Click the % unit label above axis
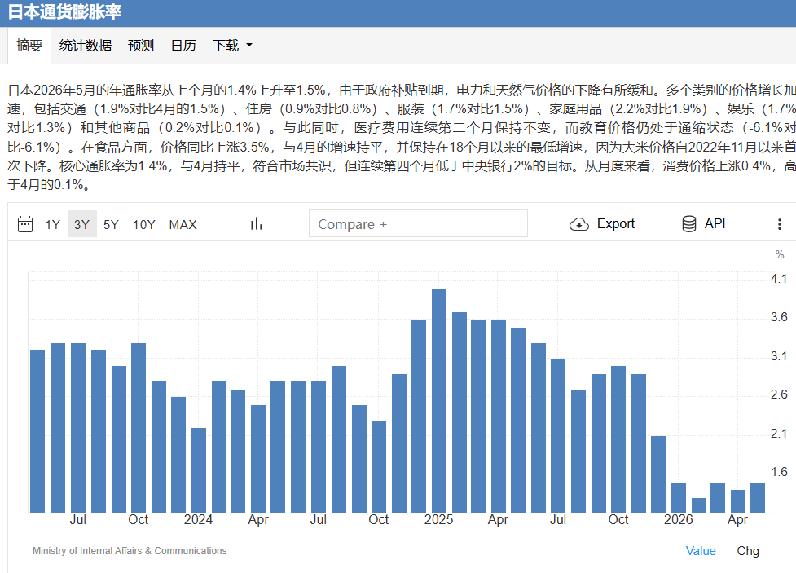Screen dimensions: 796x573 click(x=780, y=254)
